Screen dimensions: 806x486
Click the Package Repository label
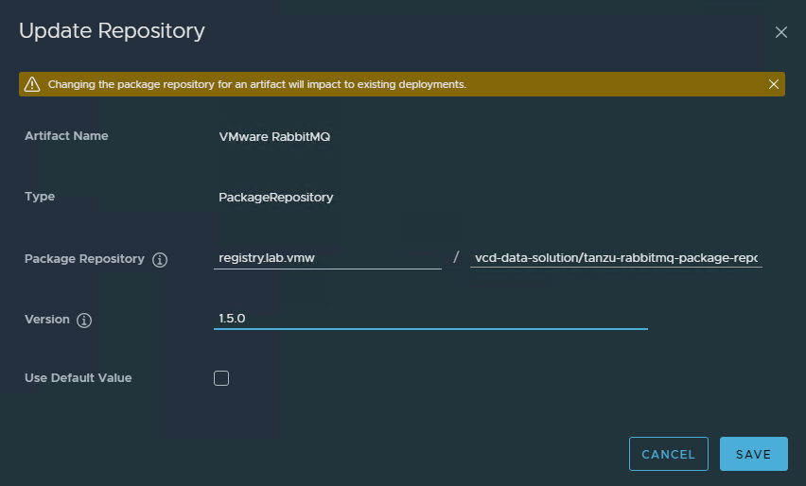84,259
